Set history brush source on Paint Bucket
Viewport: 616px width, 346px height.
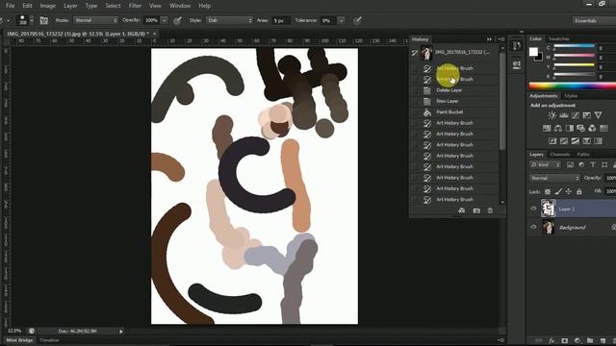[415, 112]
